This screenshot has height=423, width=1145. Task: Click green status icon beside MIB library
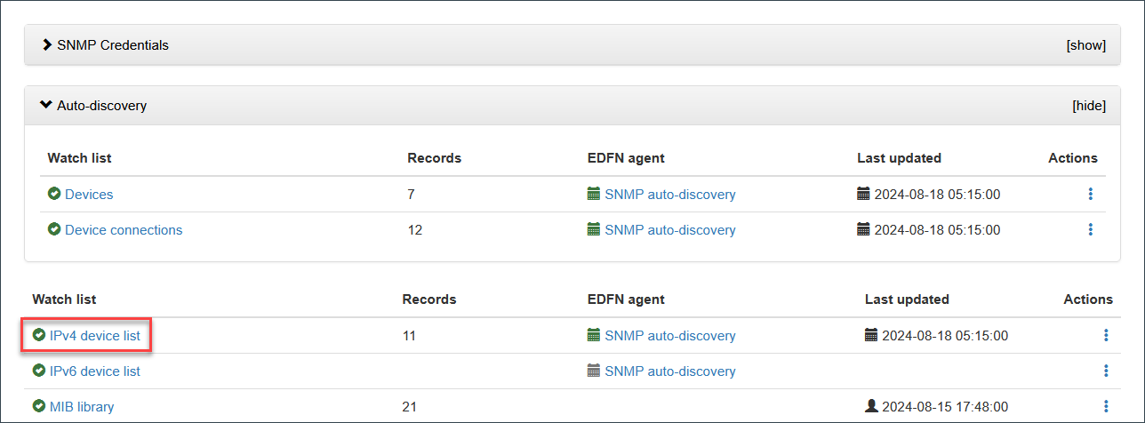pyautogui.click(x=39, y=407)
